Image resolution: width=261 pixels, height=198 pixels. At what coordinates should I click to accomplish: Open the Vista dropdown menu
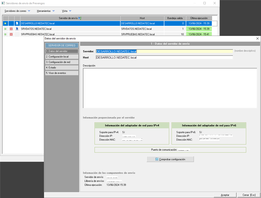(x=67, y=11)
